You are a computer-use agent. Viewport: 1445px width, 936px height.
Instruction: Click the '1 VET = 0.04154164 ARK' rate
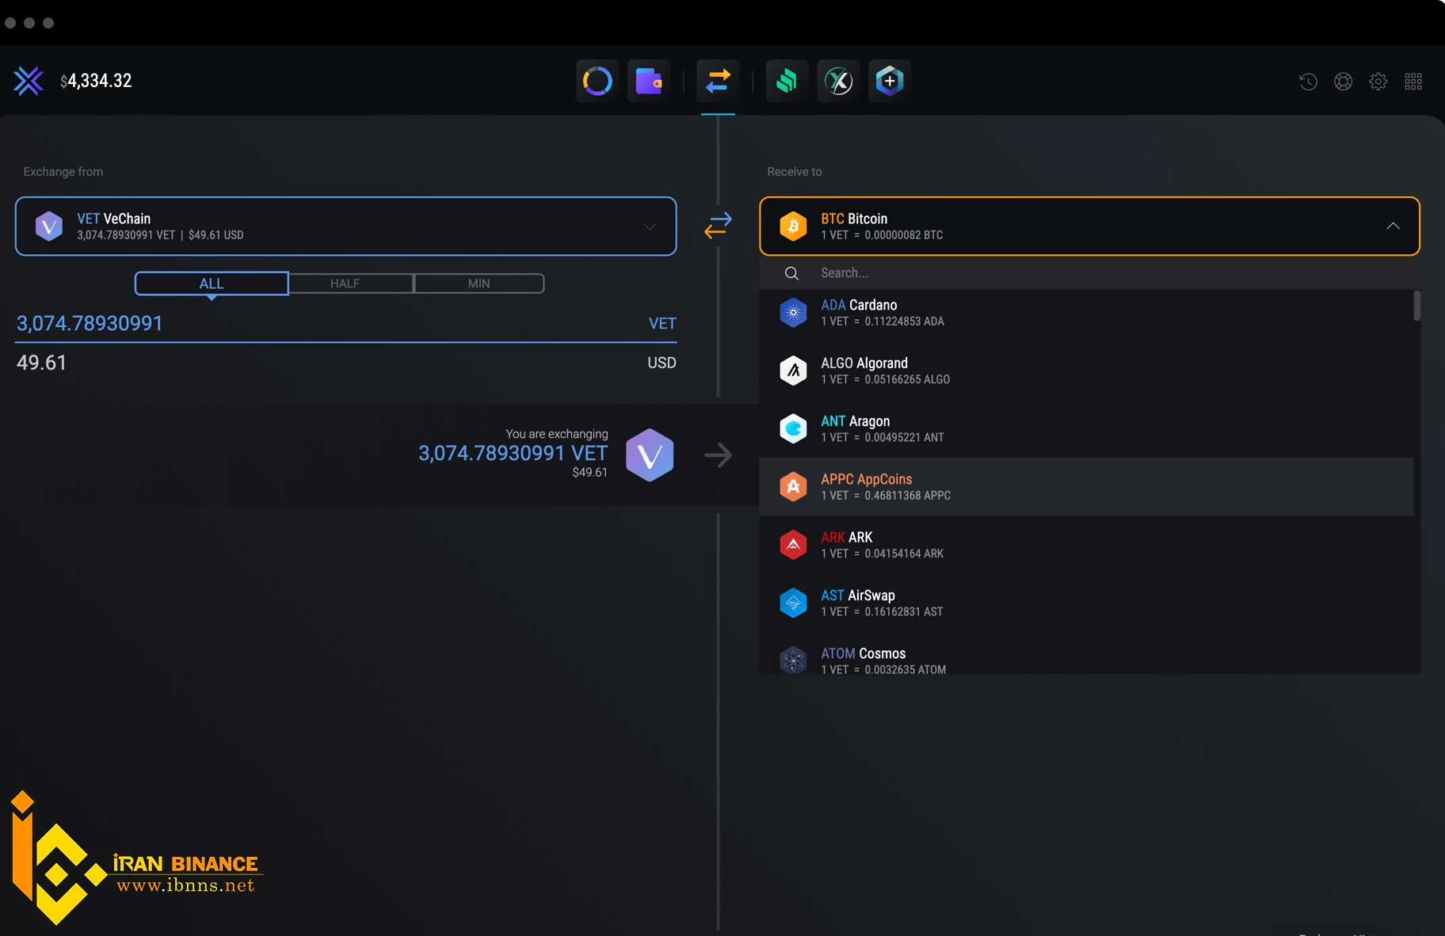(x=883, y=554)
